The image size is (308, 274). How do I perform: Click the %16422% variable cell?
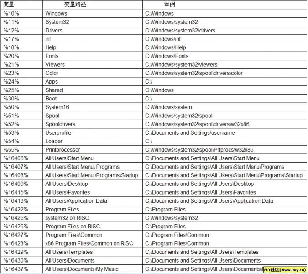click(21, 209)
